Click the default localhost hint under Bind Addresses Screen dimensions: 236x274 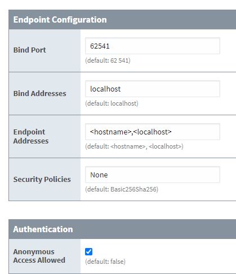(x=112, y=103)
